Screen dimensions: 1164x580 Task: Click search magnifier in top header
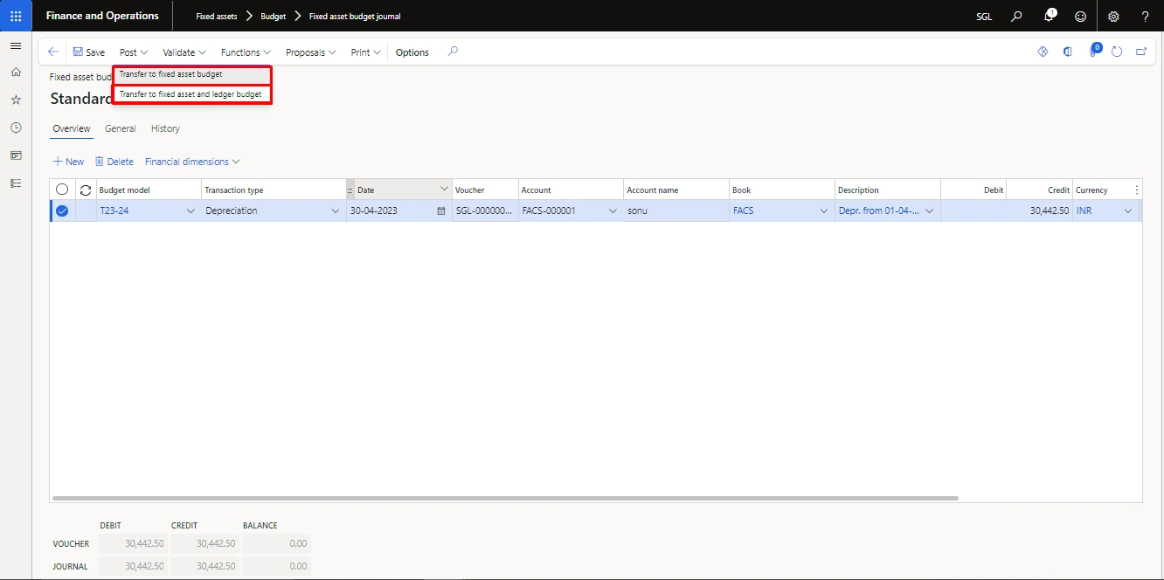(x=1016, y=16)
